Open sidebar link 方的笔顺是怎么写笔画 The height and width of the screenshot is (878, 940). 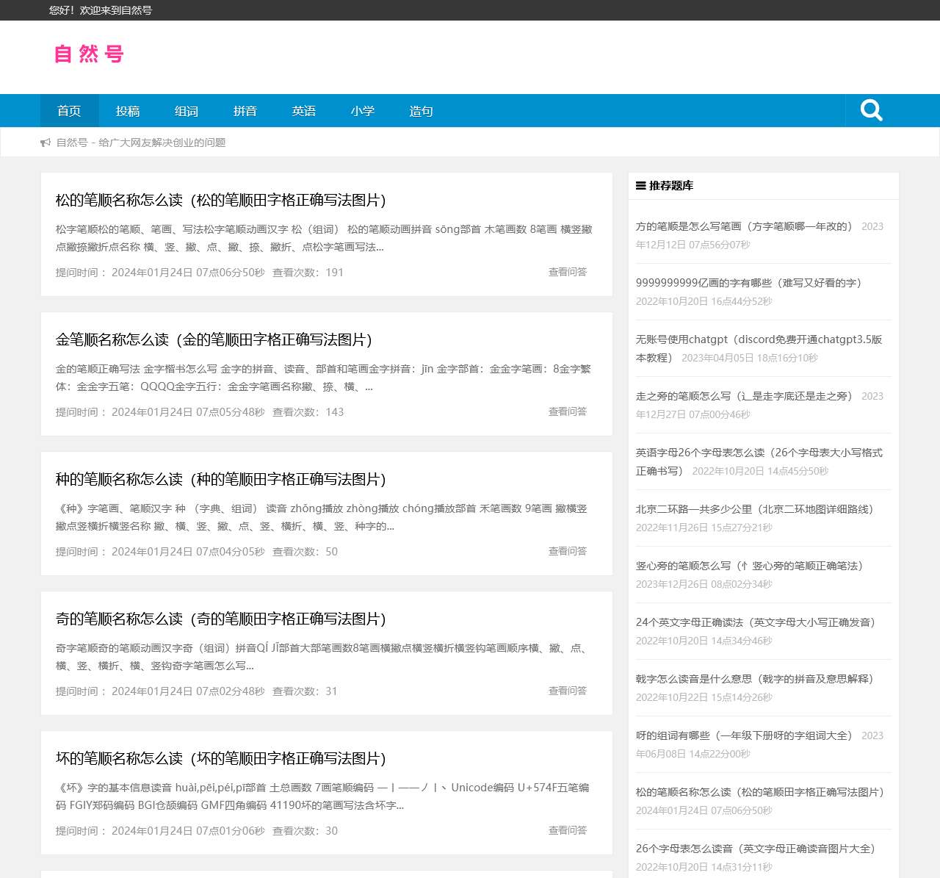[743, 226]
